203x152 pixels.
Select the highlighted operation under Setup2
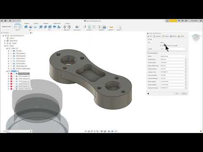[x=24, y=74]
